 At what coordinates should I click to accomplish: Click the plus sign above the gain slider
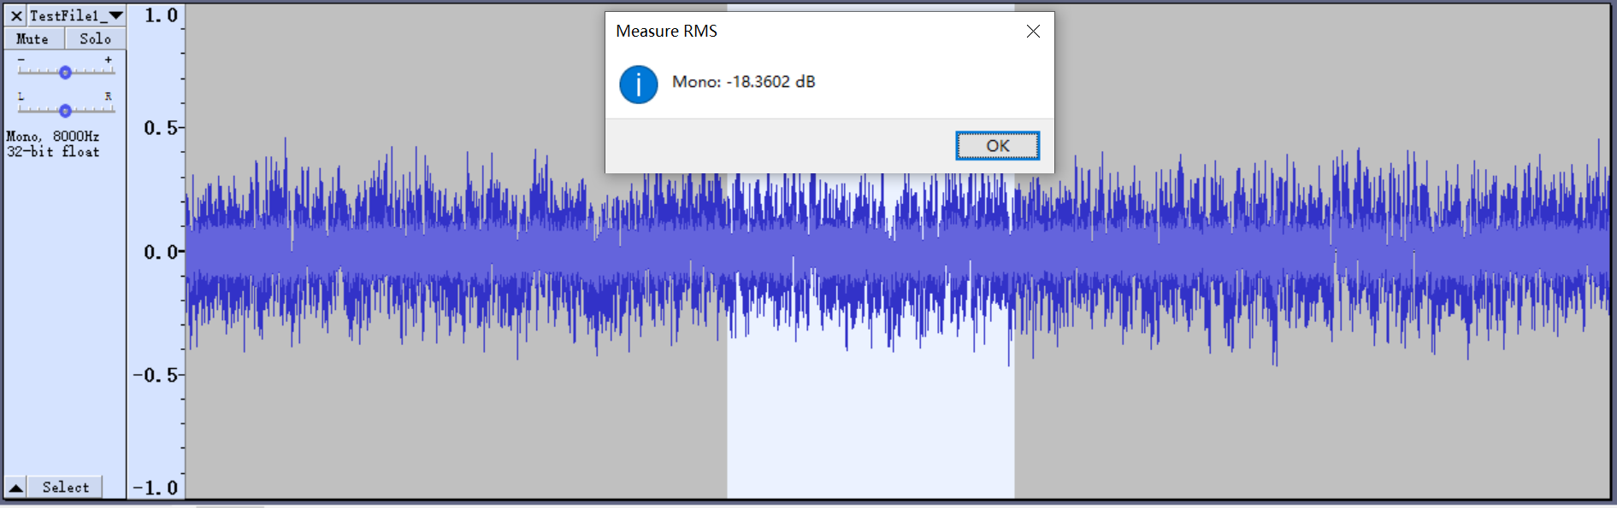(x=108, y=60)
